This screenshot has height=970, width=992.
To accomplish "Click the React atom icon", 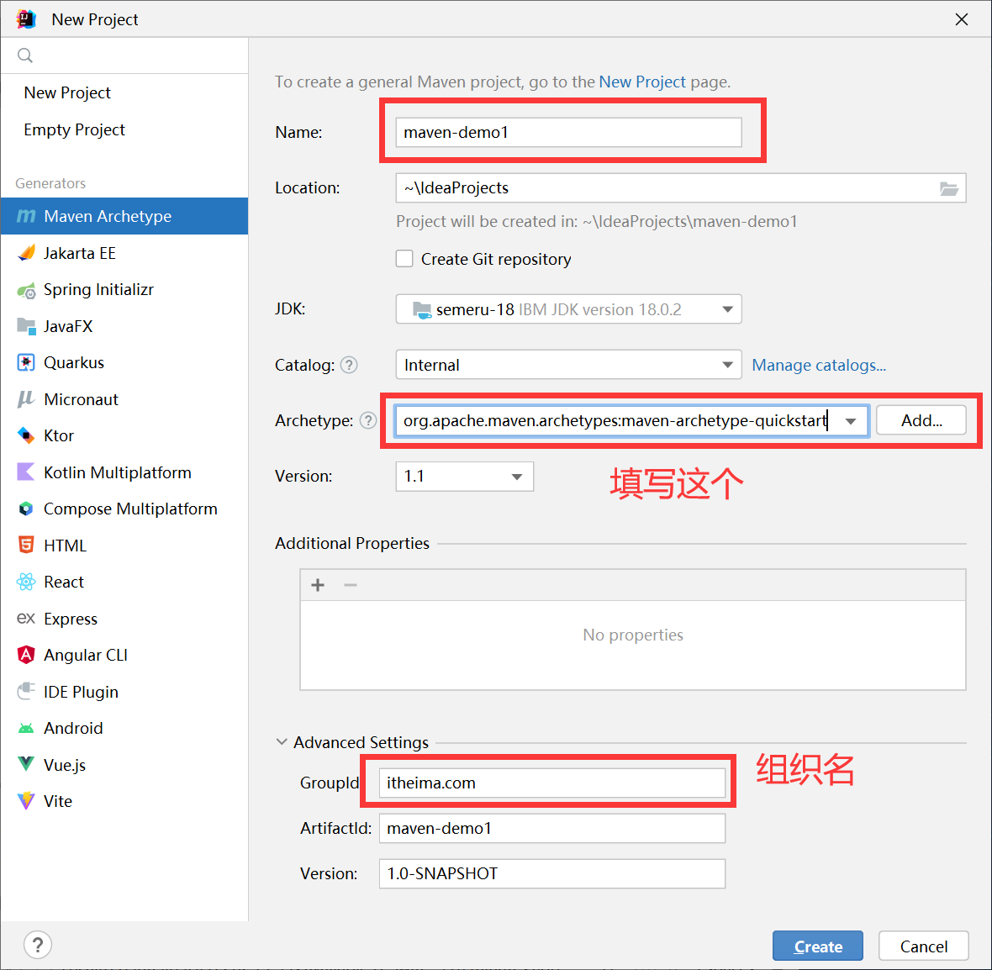I will click(x=26, y=583).
